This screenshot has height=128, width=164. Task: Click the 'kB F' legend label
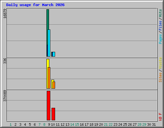coord(160,117)
